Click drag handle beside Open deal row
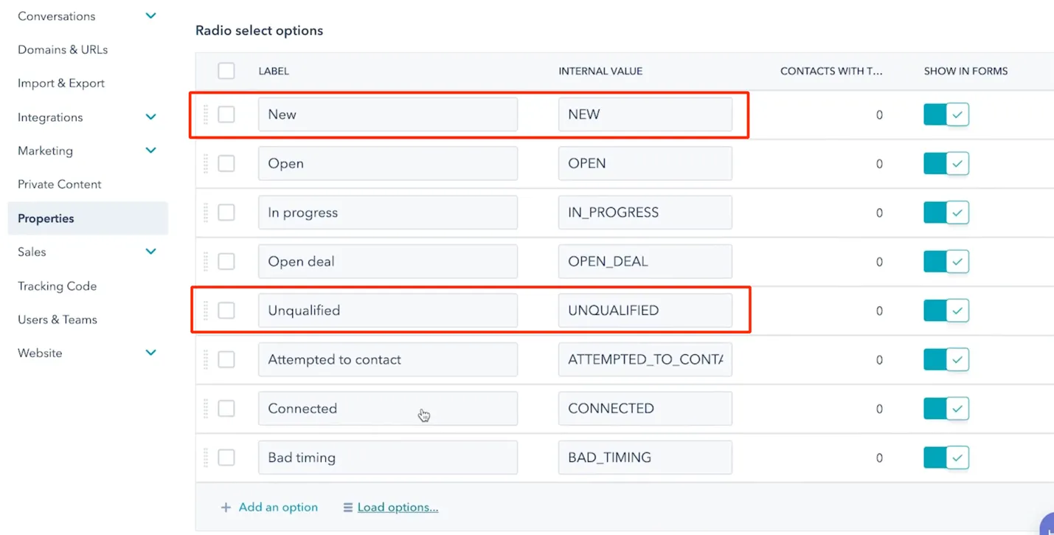This screenshot has width=1054, height=535. pyautogui.click(x=206, y=261)
